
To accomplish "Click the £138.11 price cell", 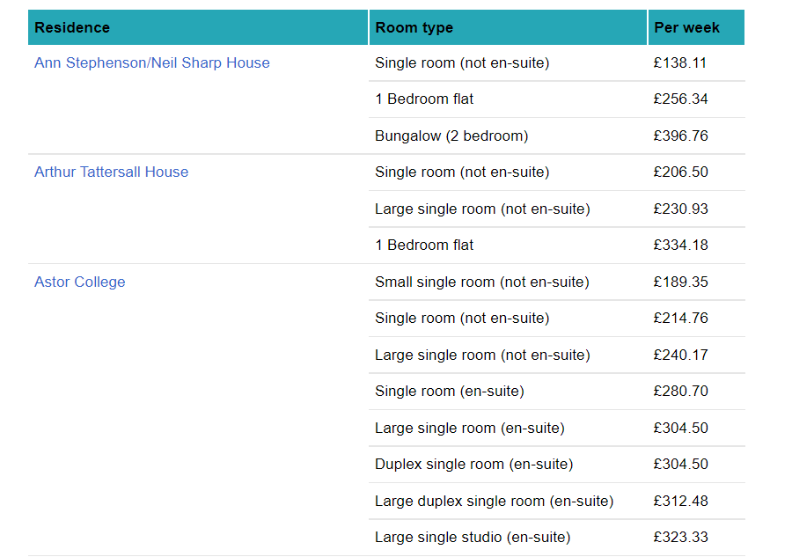I will [x=679, y=63].
